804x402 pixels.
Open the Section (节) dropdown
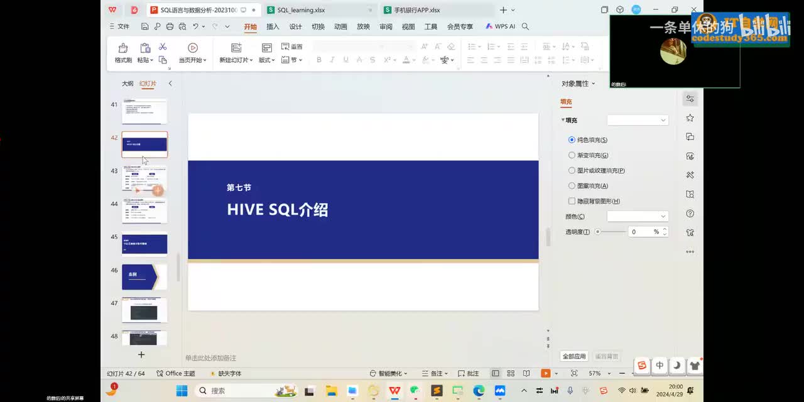pyautogui.click(x=292, y=60)
